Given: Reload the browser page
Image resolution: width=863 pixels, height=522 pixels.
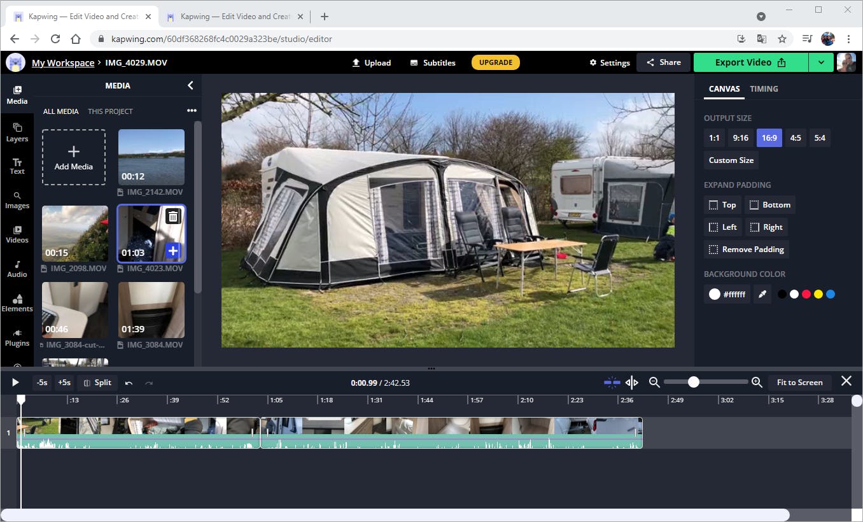Looking at the screenshot, I should coord(55,39).
